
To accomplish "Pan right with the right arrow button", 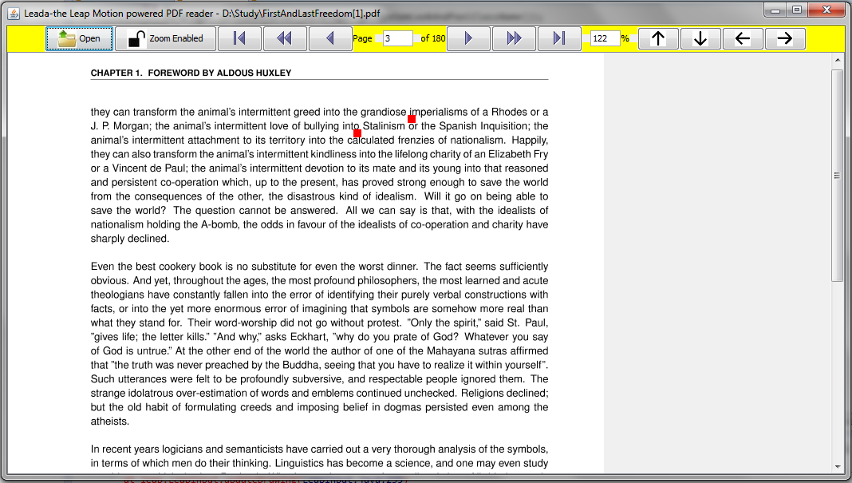I will click(x=785, y=38).
